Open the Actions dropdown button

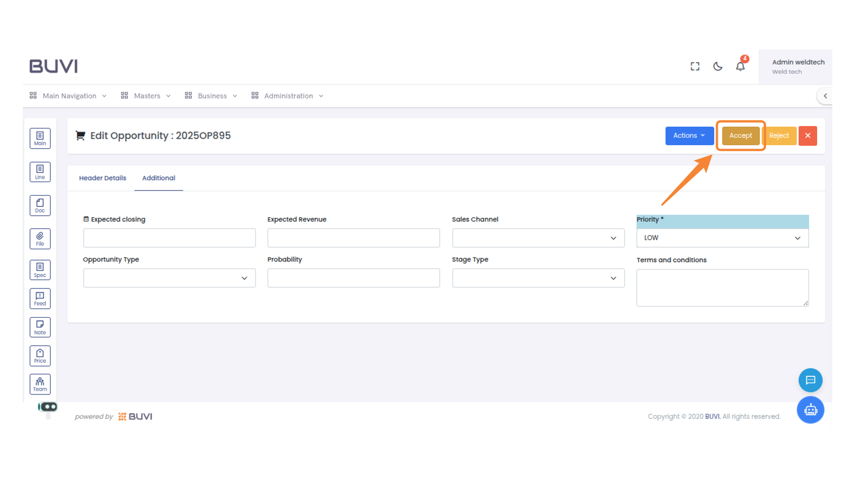click(x=689, y=135)
